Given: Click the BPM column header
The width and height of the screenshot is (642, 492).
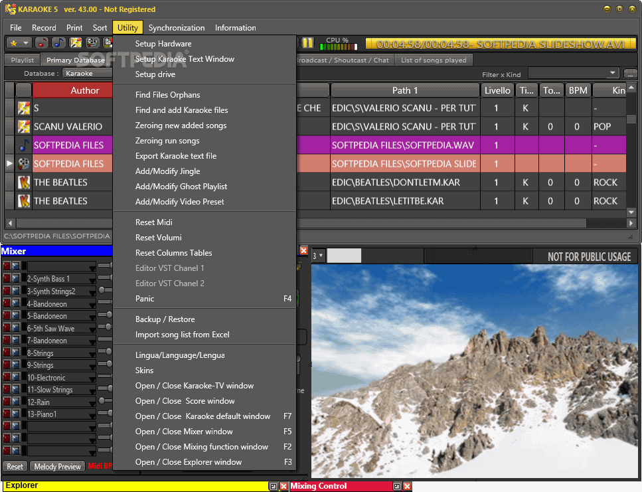Looking at the screenshot, I should click(578, 90).
